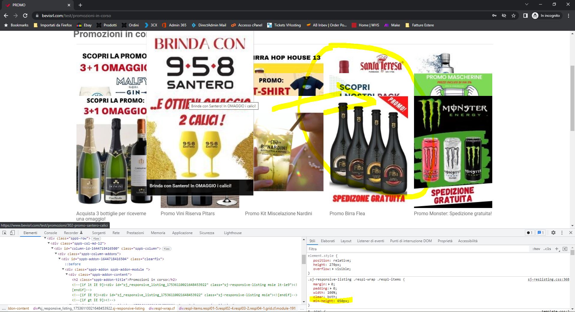The image size is (575, 312).
Task: Click the padlock site info icon
Action: 37,16
